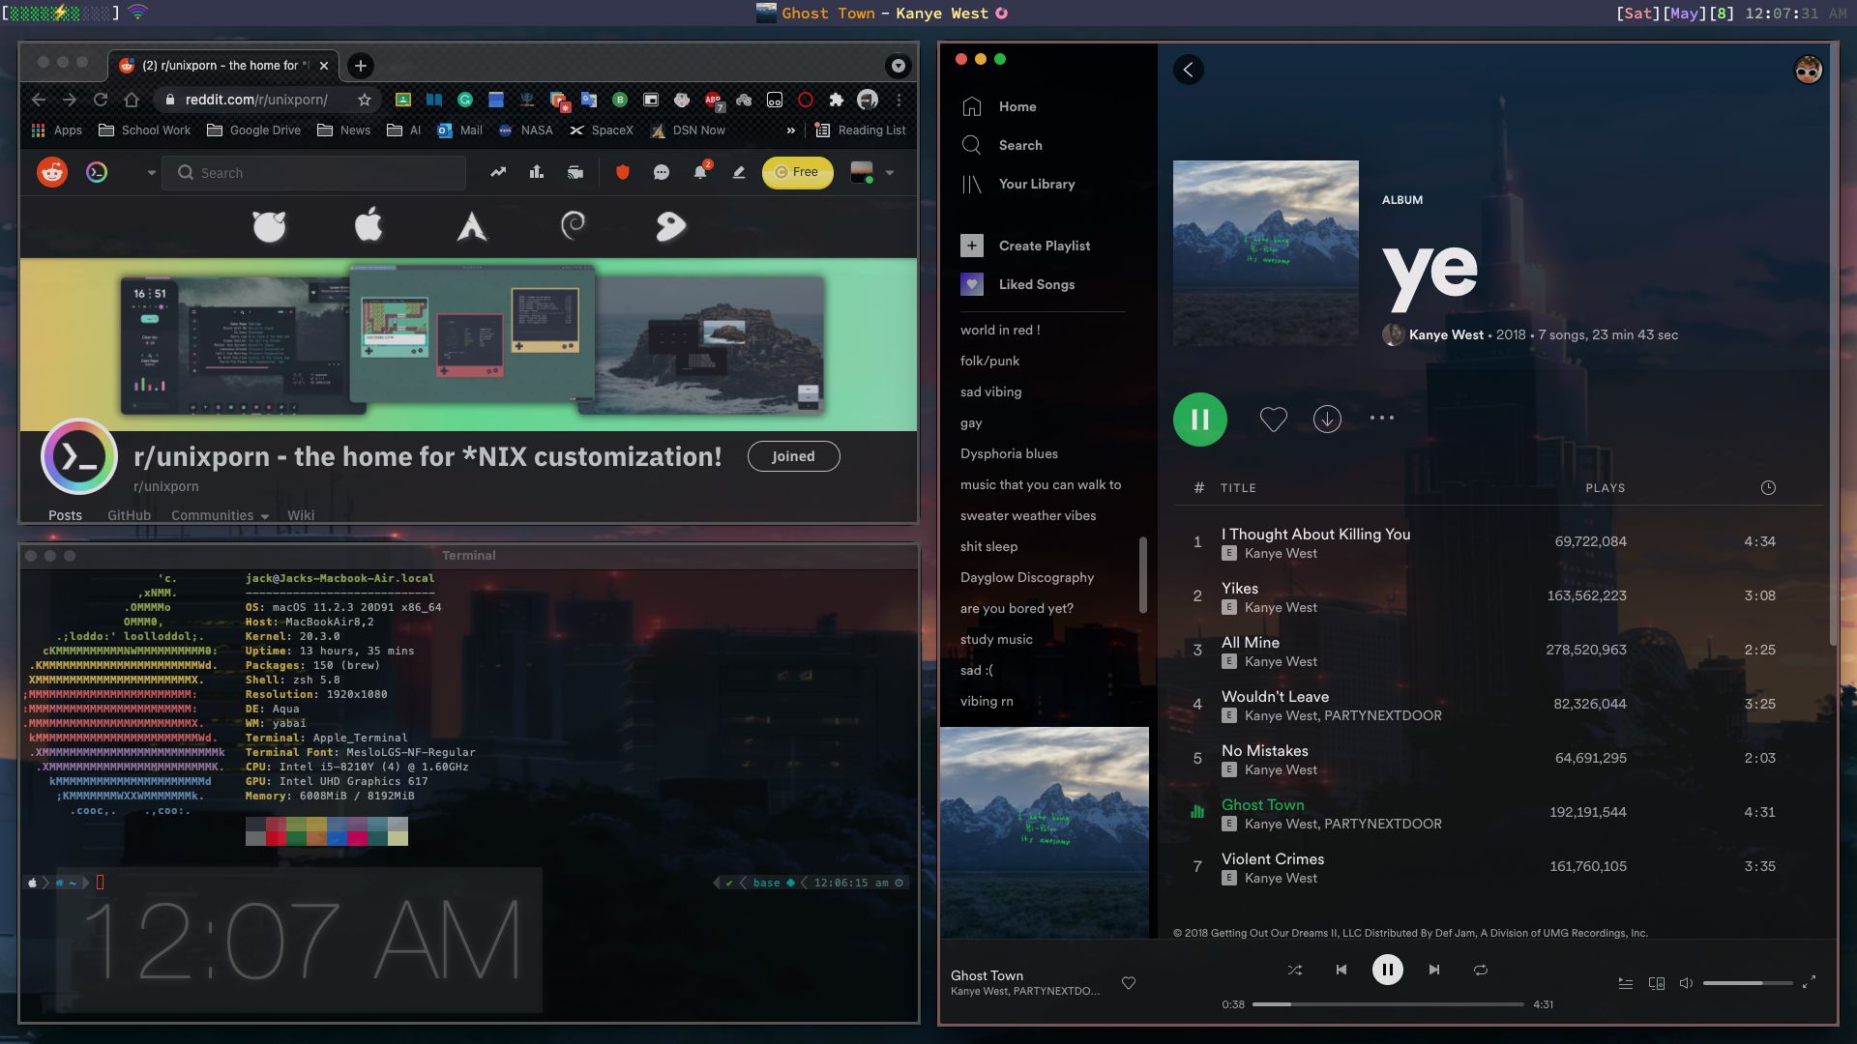
Task: Enable shuffle playback in Spotify
Action: pyautogui.click(x=1295, y=970)
